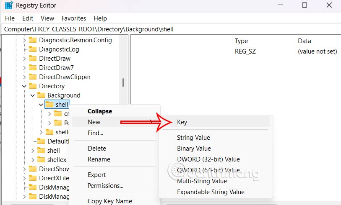Click the Directory folder icon
341x205 pixels.
(33, 86)
